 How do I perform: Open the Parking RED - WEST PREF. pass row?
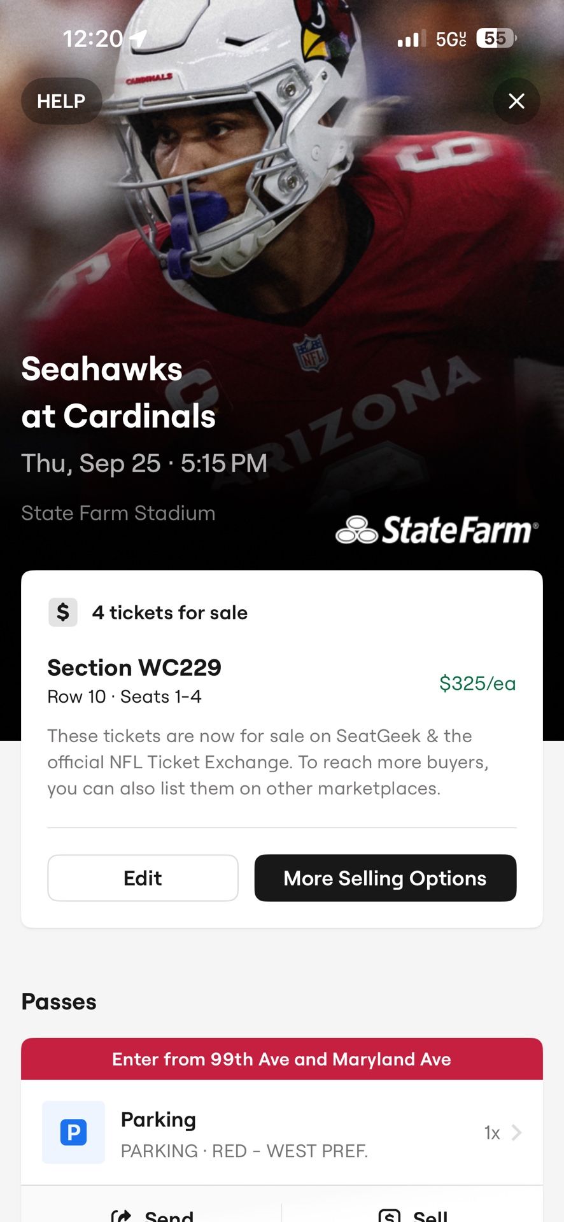click(x=281, y=1133)
